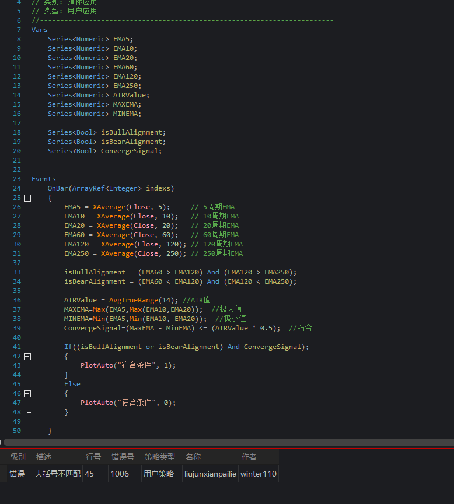454x504 pixels.
Task: Click OnBar function name on line 24
Action: pos(58,188)
